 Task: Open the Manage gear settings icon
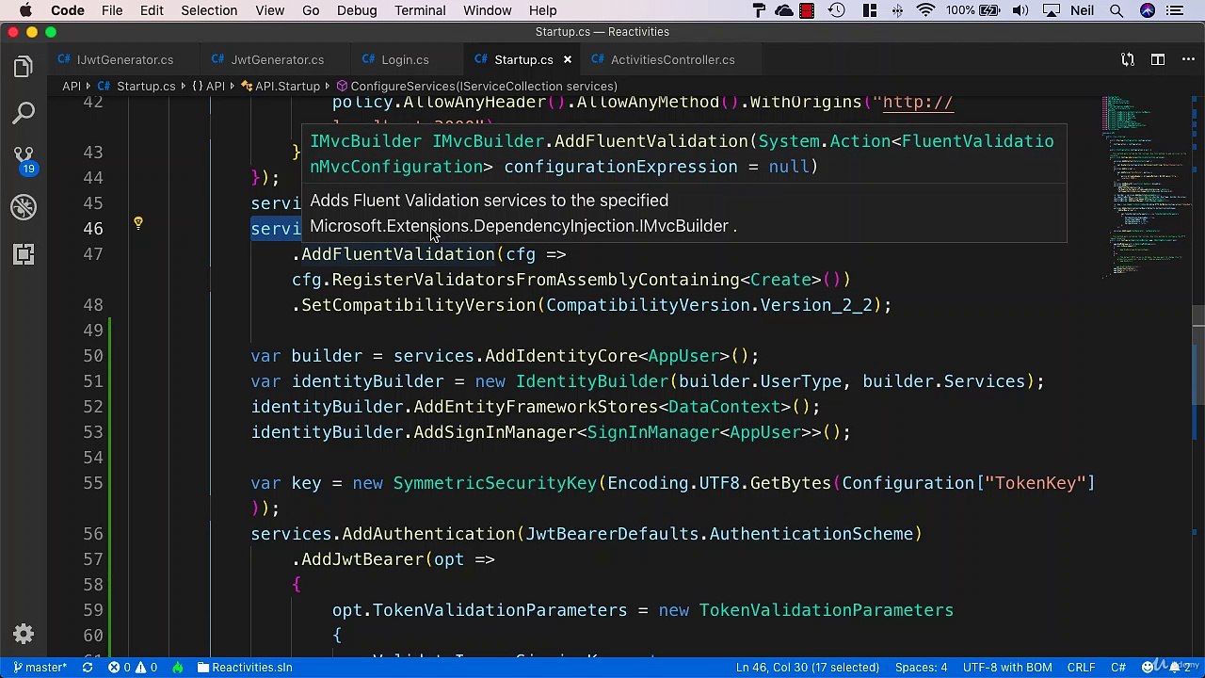[x=24, y=635]
